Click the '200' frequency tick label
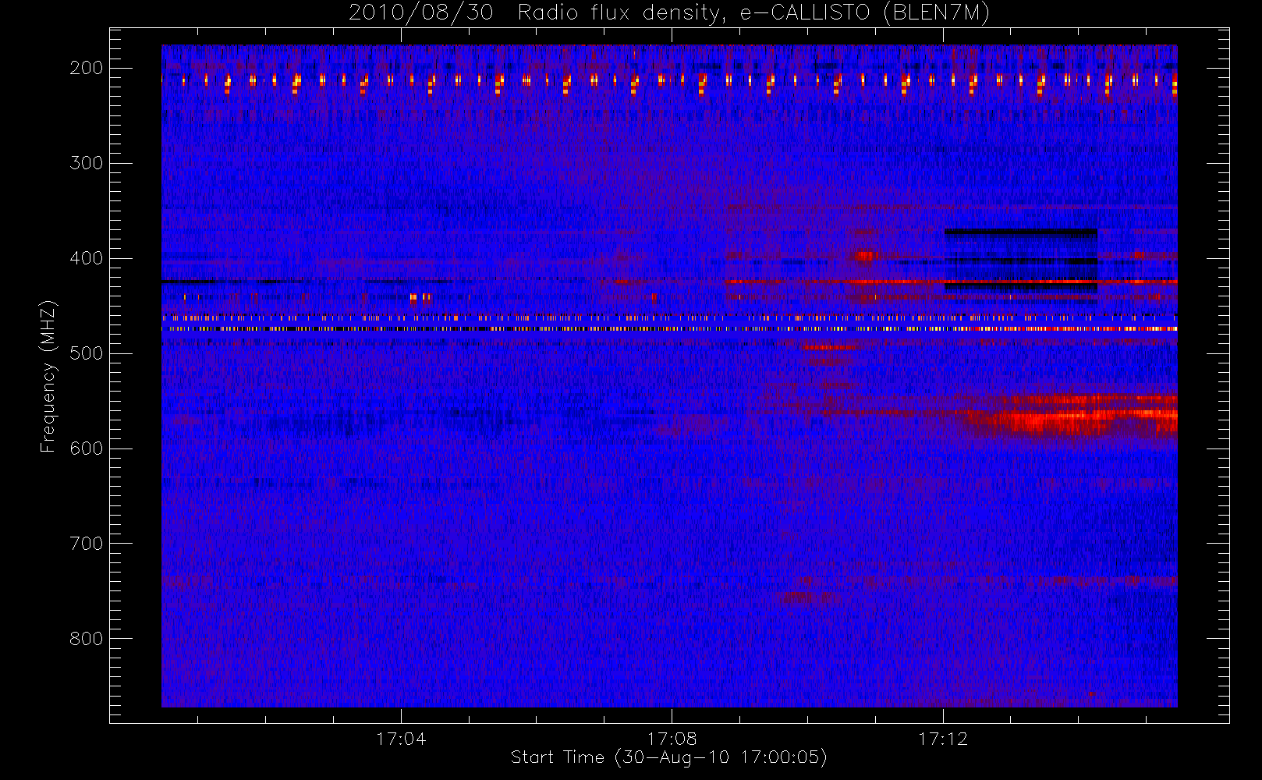Viewport: 1262px width, 780px height. tap(87, 68)
